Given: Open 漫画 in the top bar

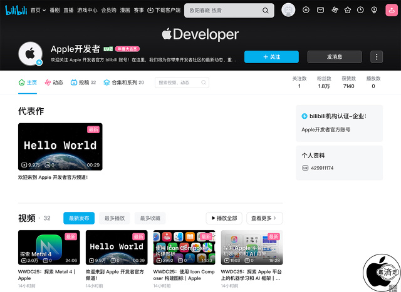Looking at the screenshot, I should pyautogui.click(x=125, y=10).
